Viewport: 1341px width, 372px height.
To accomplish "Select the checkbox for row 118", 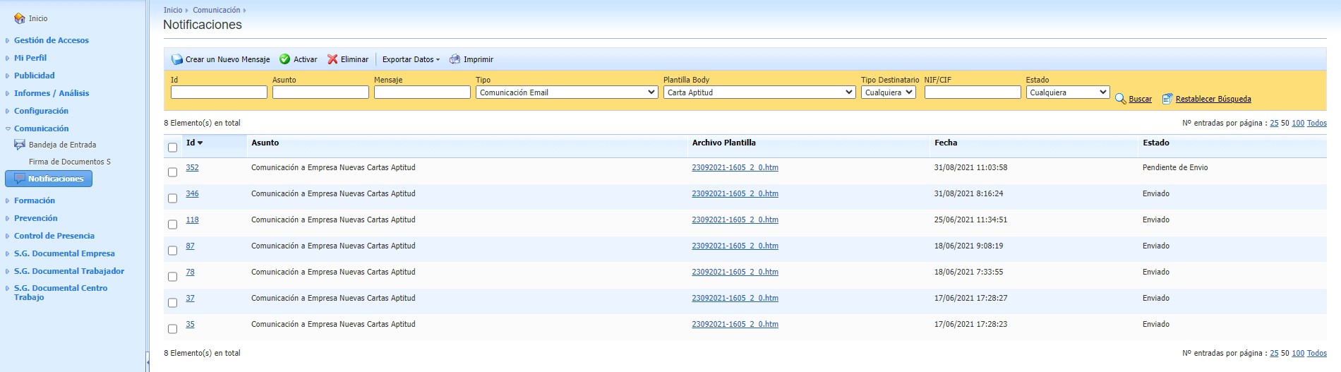I will coord(172,224).
